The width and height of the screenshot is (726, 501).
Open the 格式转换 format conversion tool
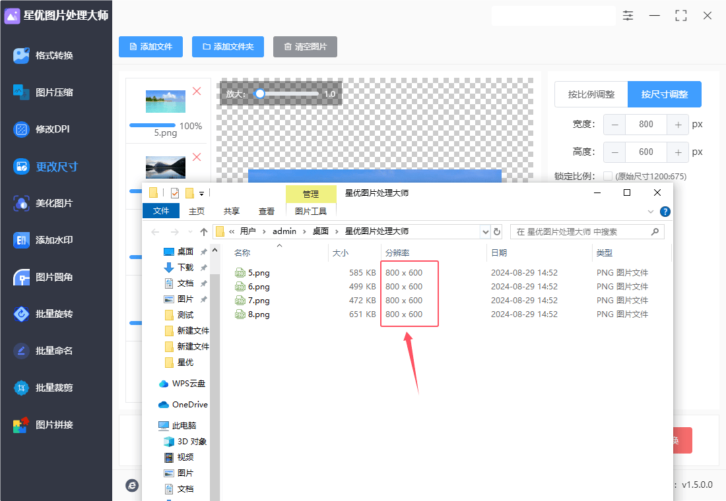(x=53, y=55)
